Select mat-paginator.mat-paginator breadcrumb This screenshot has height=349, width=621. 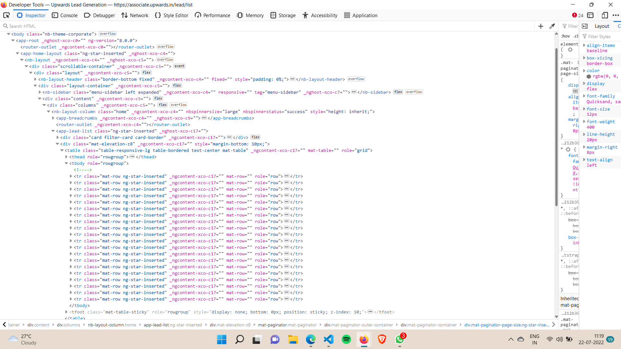(287, 325)
